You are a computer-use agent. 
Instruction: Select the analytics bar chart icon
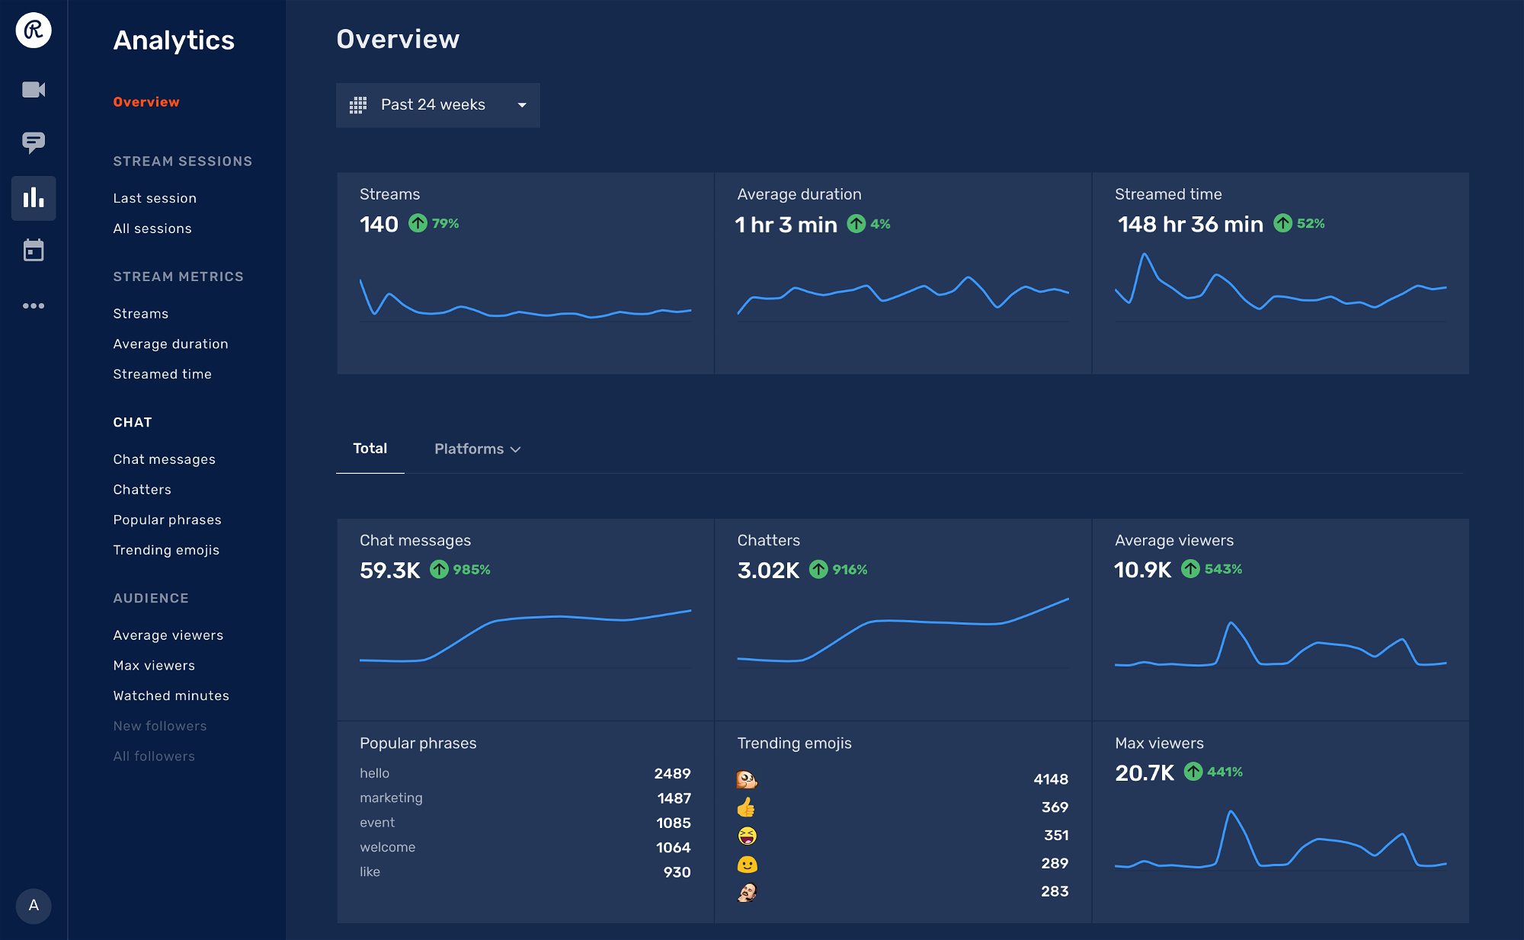[34, 198]
